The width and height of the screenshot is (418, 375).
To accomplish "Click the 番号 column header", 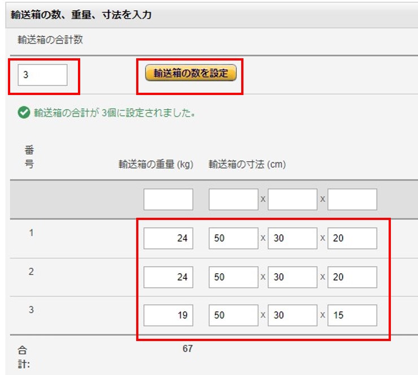I will coord(29,157).
